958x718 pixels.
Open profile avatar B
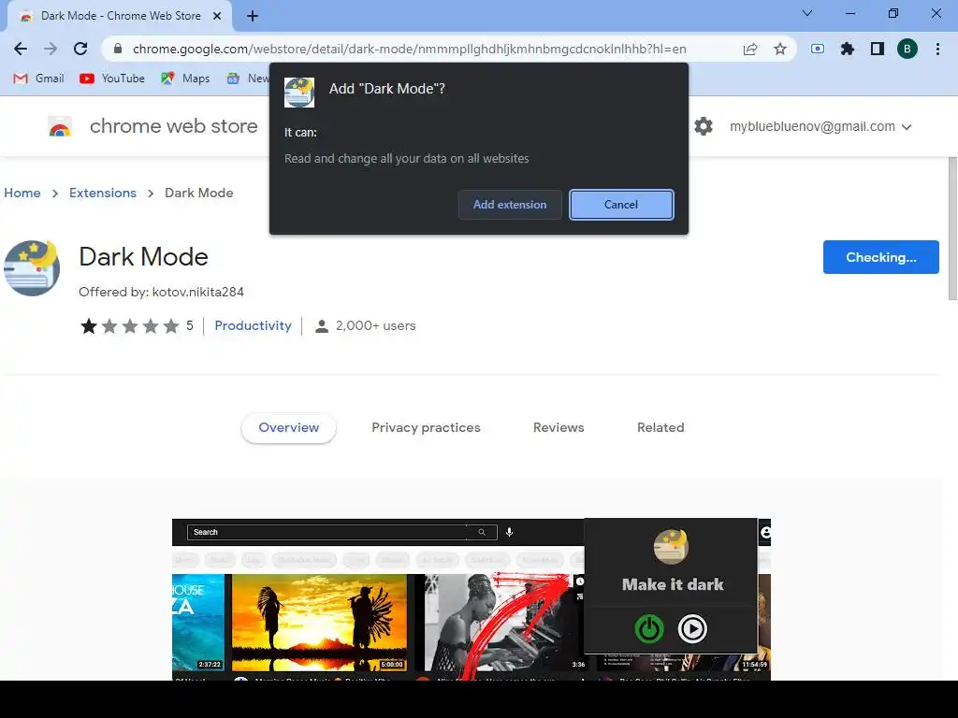(907, 49)
